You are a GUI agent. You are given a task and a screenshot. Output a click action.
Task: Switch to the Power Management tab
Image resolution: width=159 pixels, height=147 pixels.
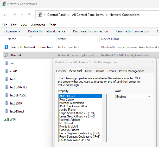131,71
